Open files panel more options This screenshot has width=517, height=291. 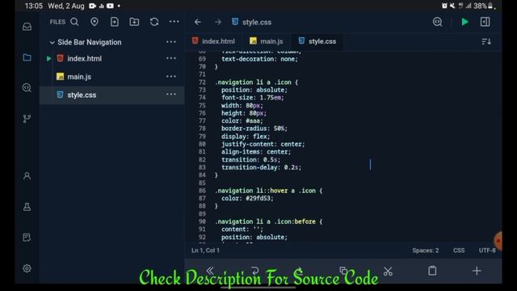(174, 22)
